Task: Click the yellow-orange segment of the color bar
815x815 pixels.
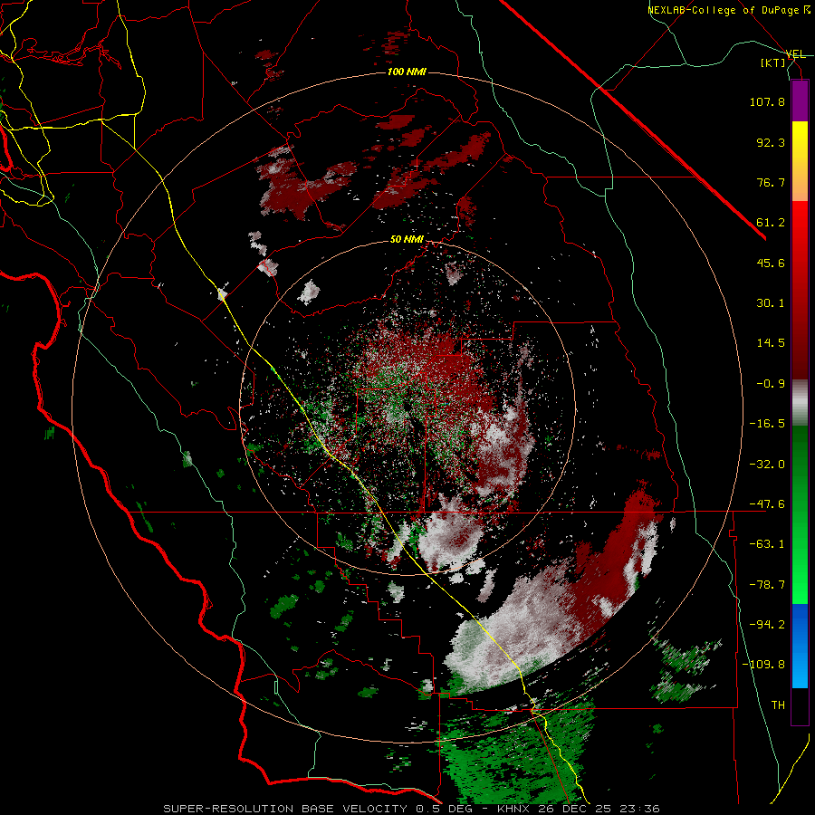Action: (x=800, y=161)
